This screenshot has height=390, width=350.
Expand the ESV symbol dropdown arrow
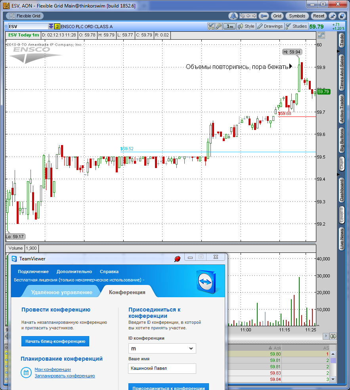pos(51,27)
